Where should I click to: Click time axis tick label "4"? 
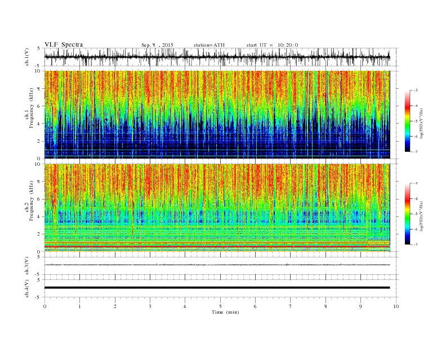click(x=185, y=306)
